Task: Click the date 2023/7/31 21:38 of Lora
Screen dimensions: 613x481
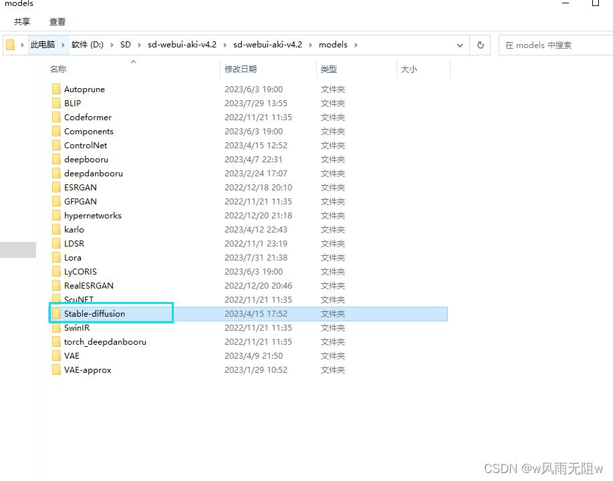Action: [256, 258]
